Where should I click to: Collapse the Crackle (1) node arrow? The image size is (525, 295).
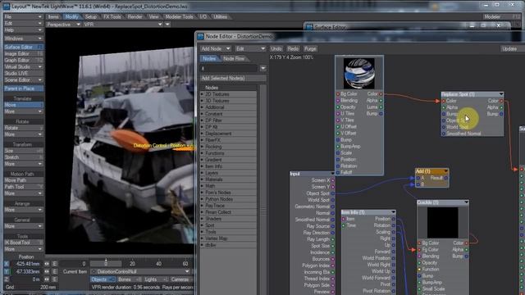pyautogui.click(x=466, y=202)
